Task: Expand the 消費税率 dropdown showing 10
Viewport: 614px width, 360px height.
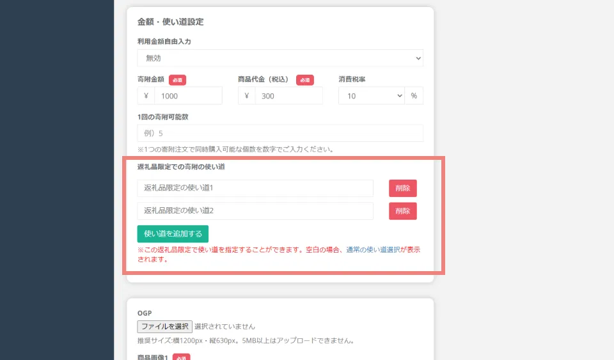Action: click(x=371, y=96)
